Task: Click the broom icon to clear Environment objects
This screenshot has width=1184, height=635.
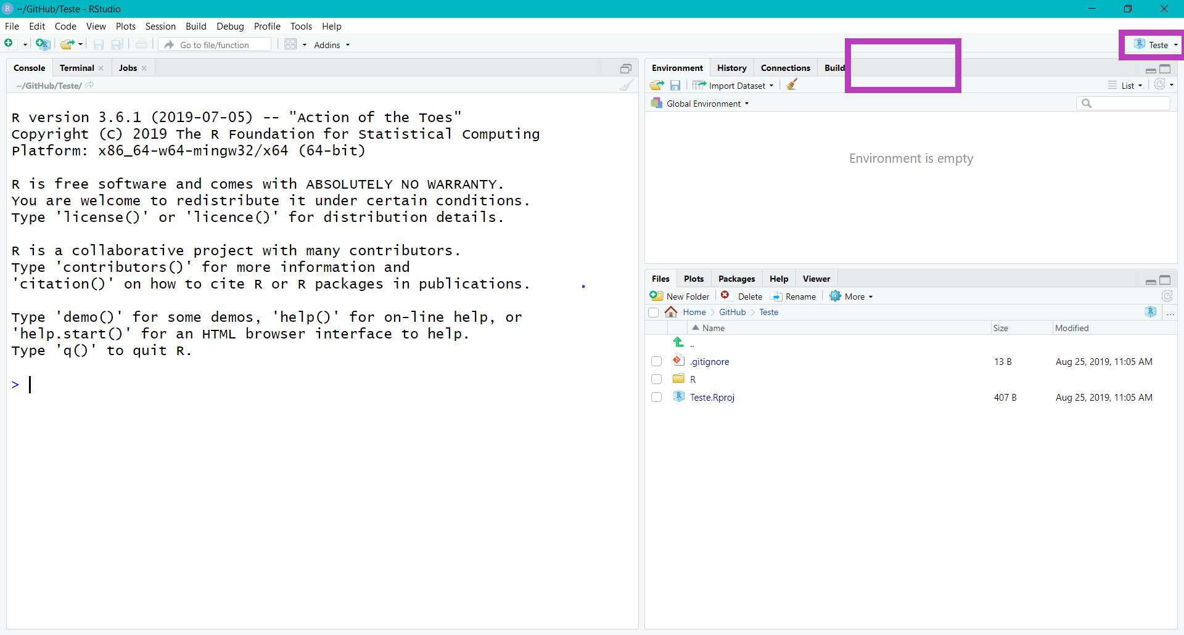Action: pyautogui.click(x=792, y=85)
